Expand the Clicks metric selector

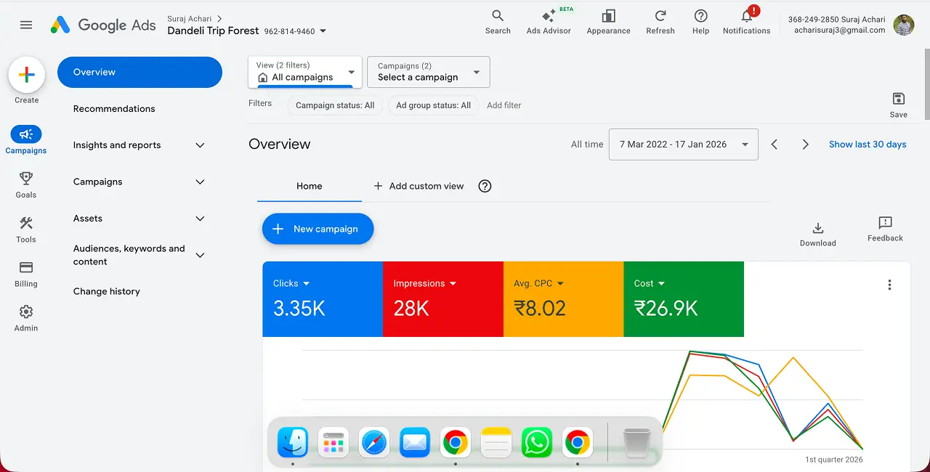[291, 283]
